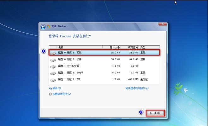
Task: Refresh the disk list via 刷新(R)
Action: (56, 88)
